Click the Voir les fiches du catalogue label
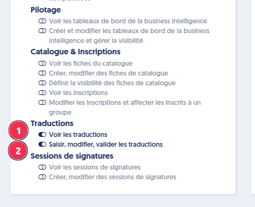 91,64
